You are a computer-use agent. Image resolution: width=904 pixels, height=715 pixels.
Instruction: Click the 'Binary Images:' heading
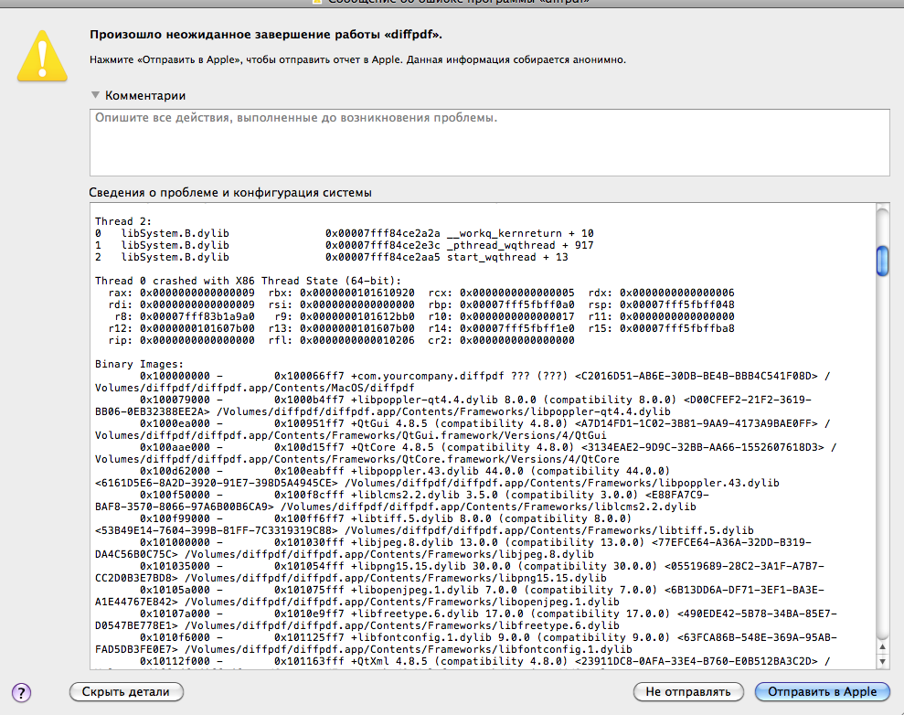click(x=139, y=364)
